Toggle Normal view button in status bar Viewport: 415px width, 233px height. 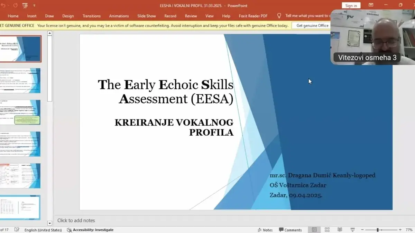coord(314,230)
